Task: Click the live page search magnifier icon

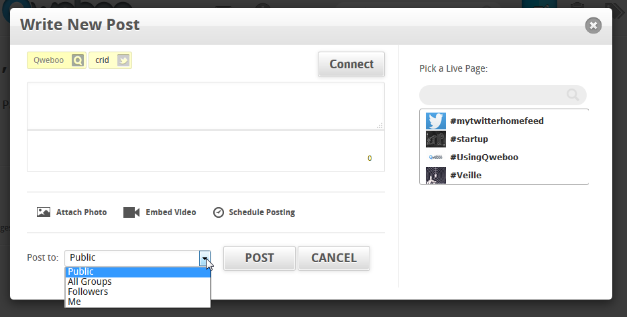Action: click(573, 95)
